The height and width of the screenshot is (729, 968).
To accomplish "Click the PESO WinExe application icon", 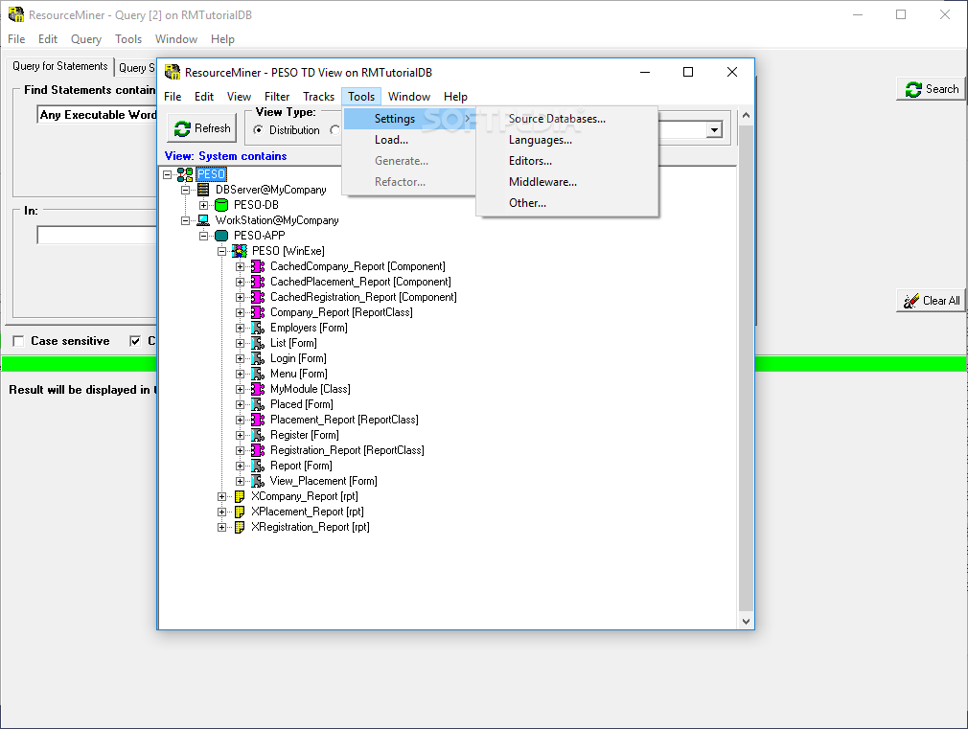I will (x=240, y=251).
